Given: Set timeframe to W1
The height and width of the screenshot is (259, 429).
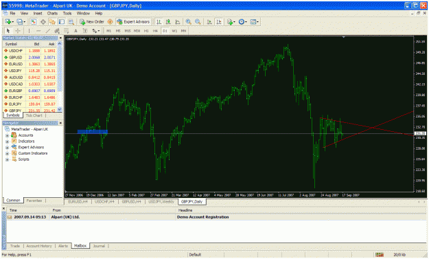Looking at the screenshot, I should click(x=174, y=31).
